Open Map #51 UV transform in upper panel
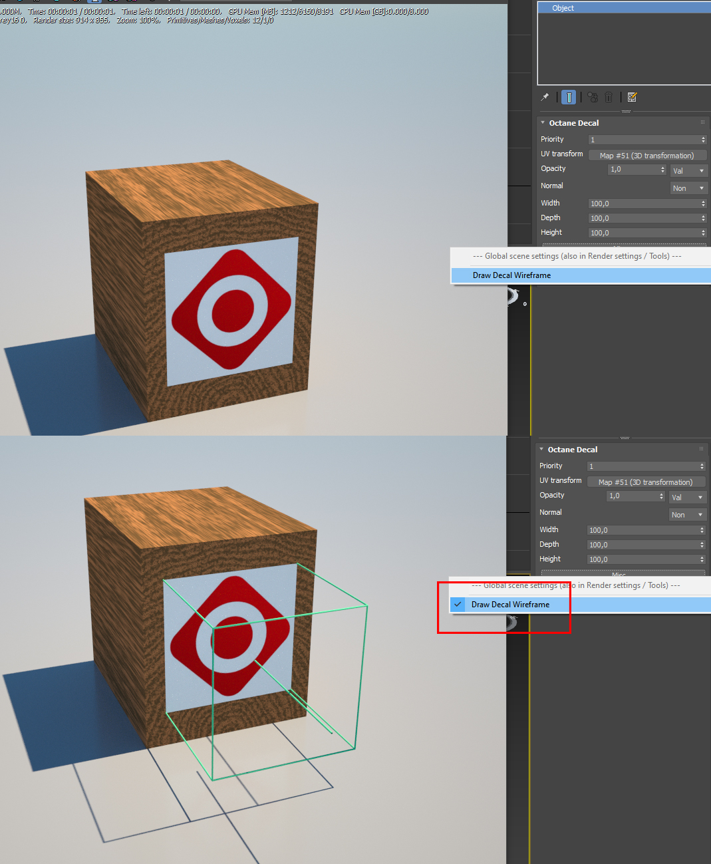711x864 pixels. [647, 156]
